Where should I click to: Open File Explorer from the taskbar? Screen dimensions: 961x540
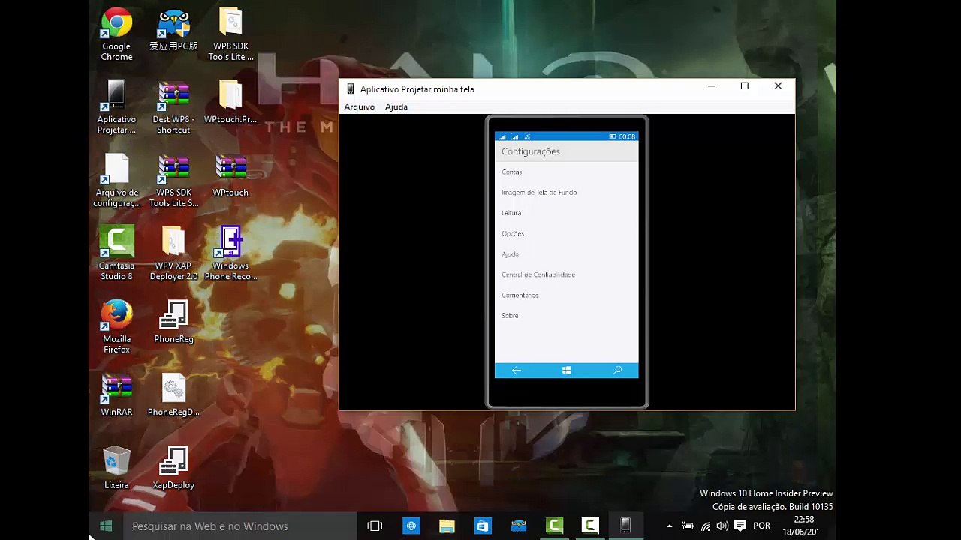click(x=447, y=526)
